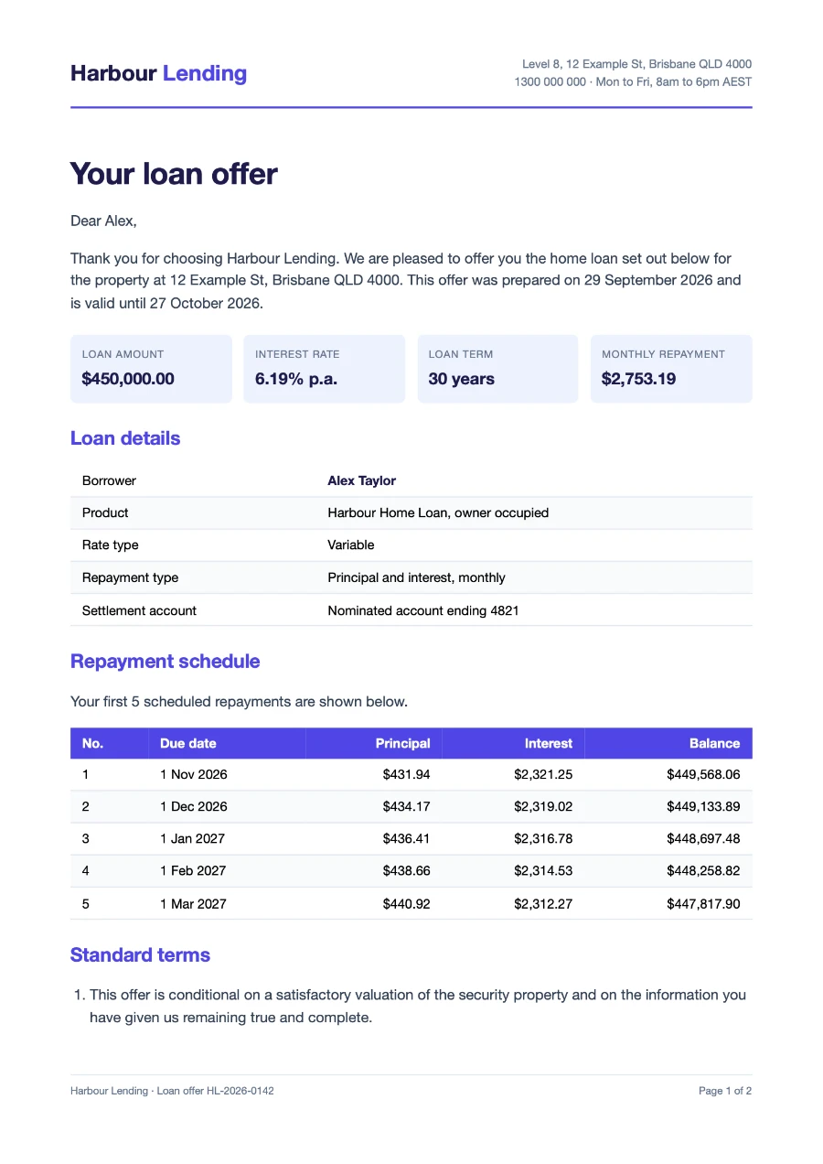Click the 'No.' column header
823x1164 pixels.
92,743
